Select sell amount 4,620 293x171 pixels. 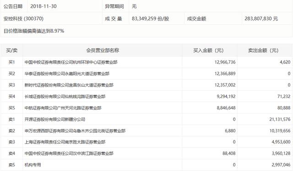(285, 62)
